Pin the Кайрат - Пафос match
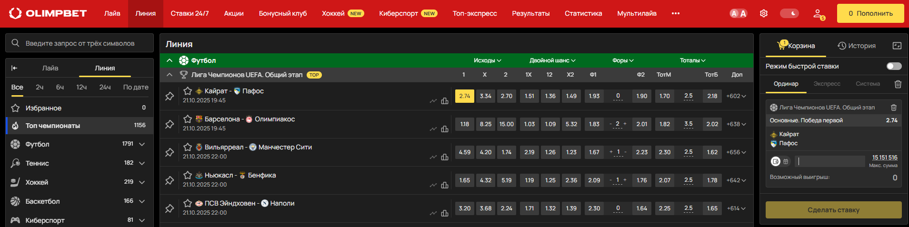This screenshot has width=909, height=227. coord(170,96)
